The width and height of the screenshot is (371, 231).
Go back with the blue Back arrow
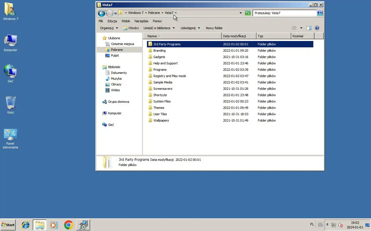click(101, 13)
